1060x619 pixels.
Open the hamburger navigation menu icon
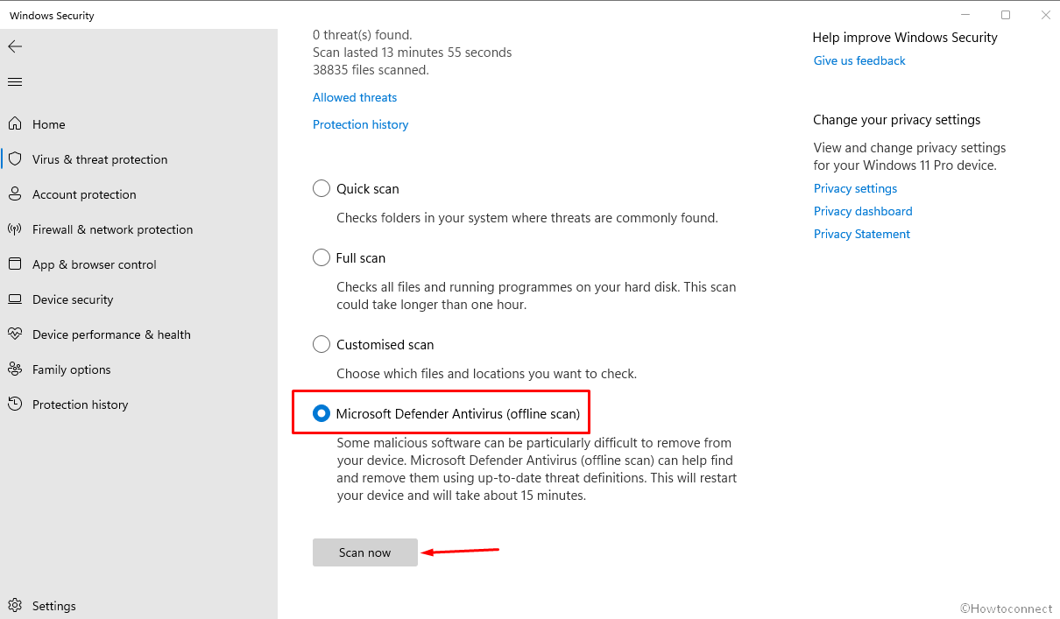point(15,81)
